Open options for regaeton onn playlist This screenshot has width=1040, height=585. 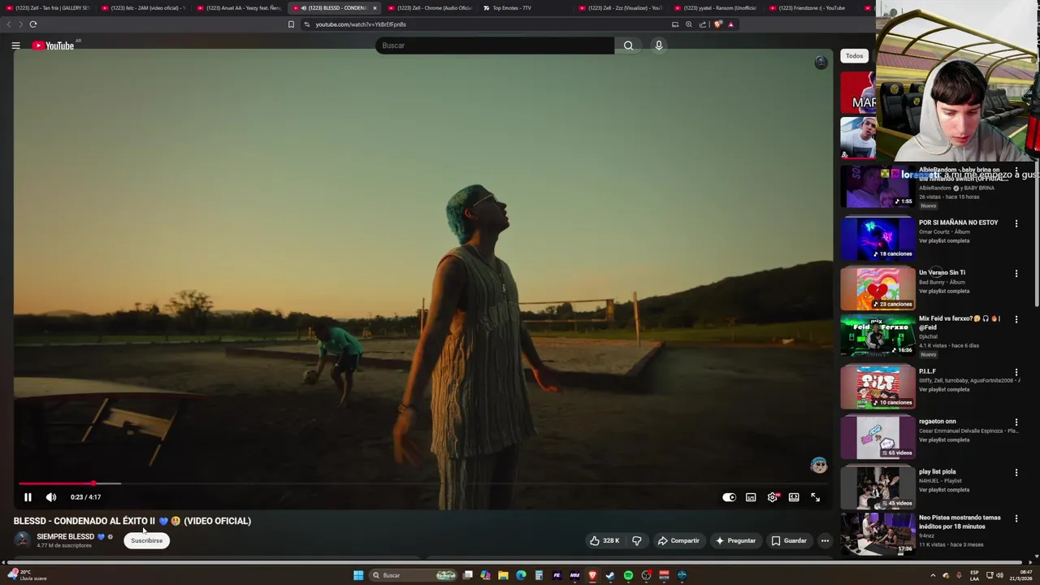1016,422
